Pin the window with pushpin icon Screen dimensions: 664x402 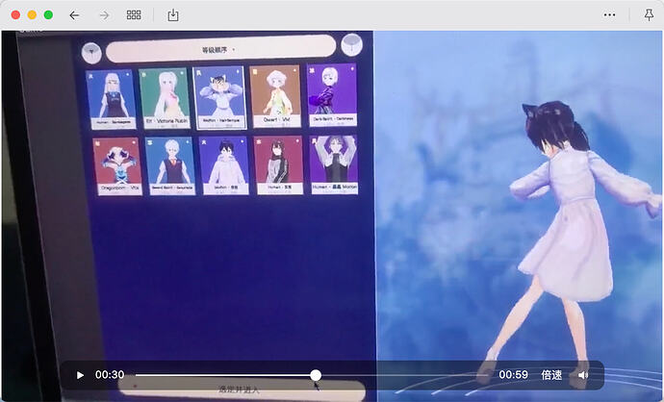click(649, 15)
